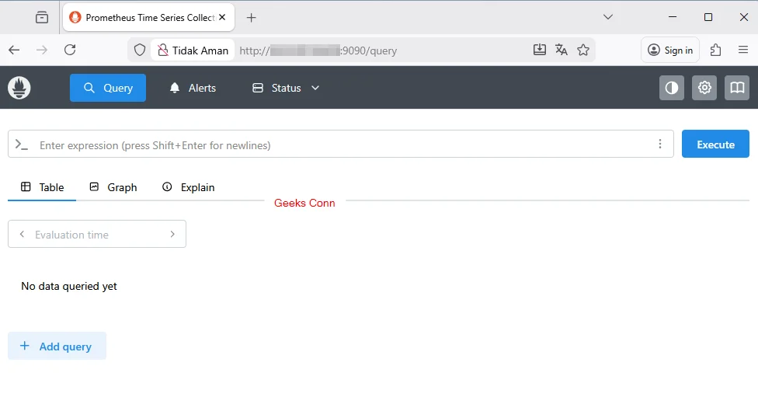758x397 pixels.
Task: Open the Query page
Action: 108,88
